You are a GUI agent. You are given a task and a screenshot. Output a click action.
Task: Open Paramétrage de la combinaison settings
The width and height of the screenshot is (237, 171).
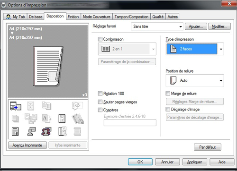point(127,61)
